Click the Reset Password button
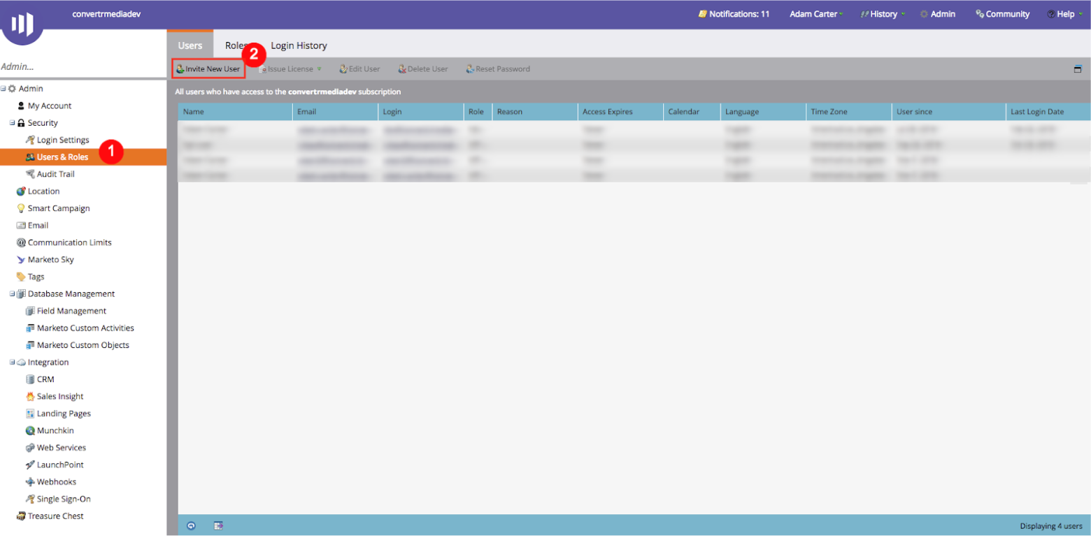Screen dimensions: 1091x538 click(498, 69)
